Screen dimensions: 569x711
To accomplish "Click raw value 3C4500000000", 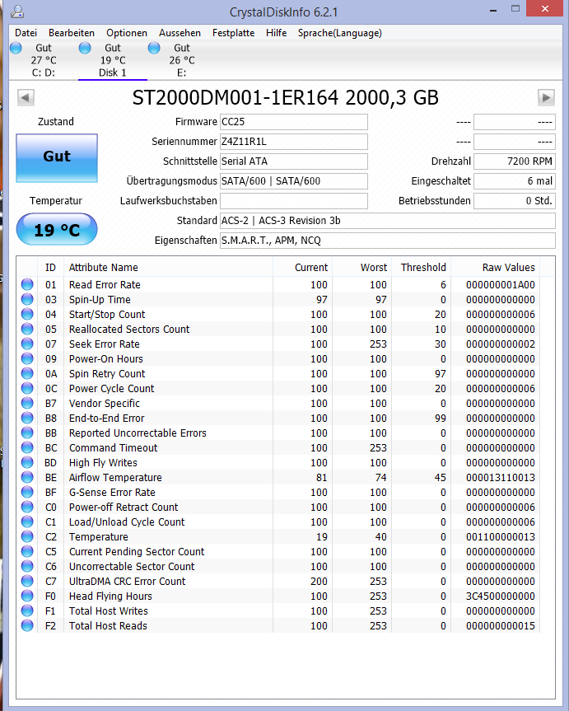I will pyautogui.click(x=501, y=596).
